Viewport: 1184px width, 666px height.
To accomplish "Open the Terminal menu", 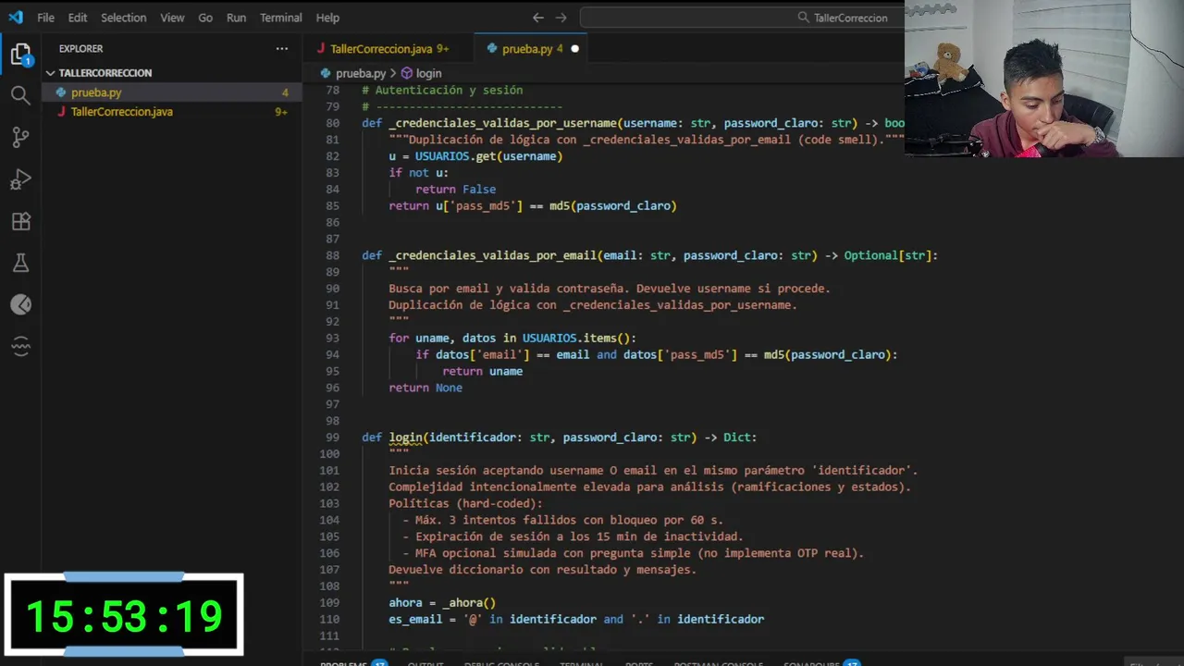I will pyautogui.click(x=280, y=18).
